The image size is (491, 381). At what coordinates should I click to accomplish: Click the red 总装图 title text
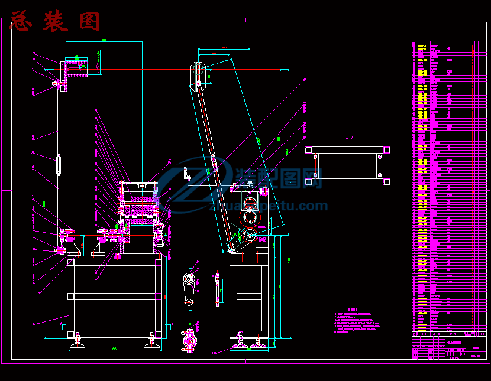[54, 21]
